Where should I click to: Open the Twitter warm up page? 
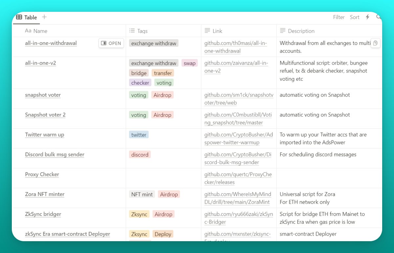point(45,135)
